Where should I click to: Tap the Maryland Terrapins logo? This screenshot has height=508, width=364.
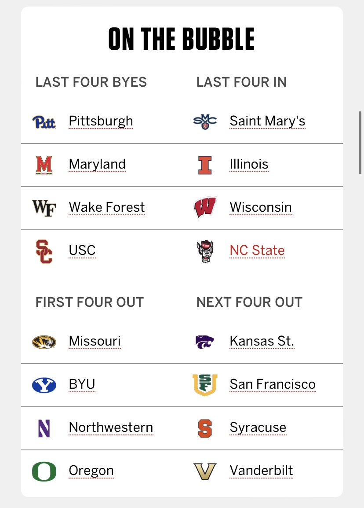click(x=44, y=165)
